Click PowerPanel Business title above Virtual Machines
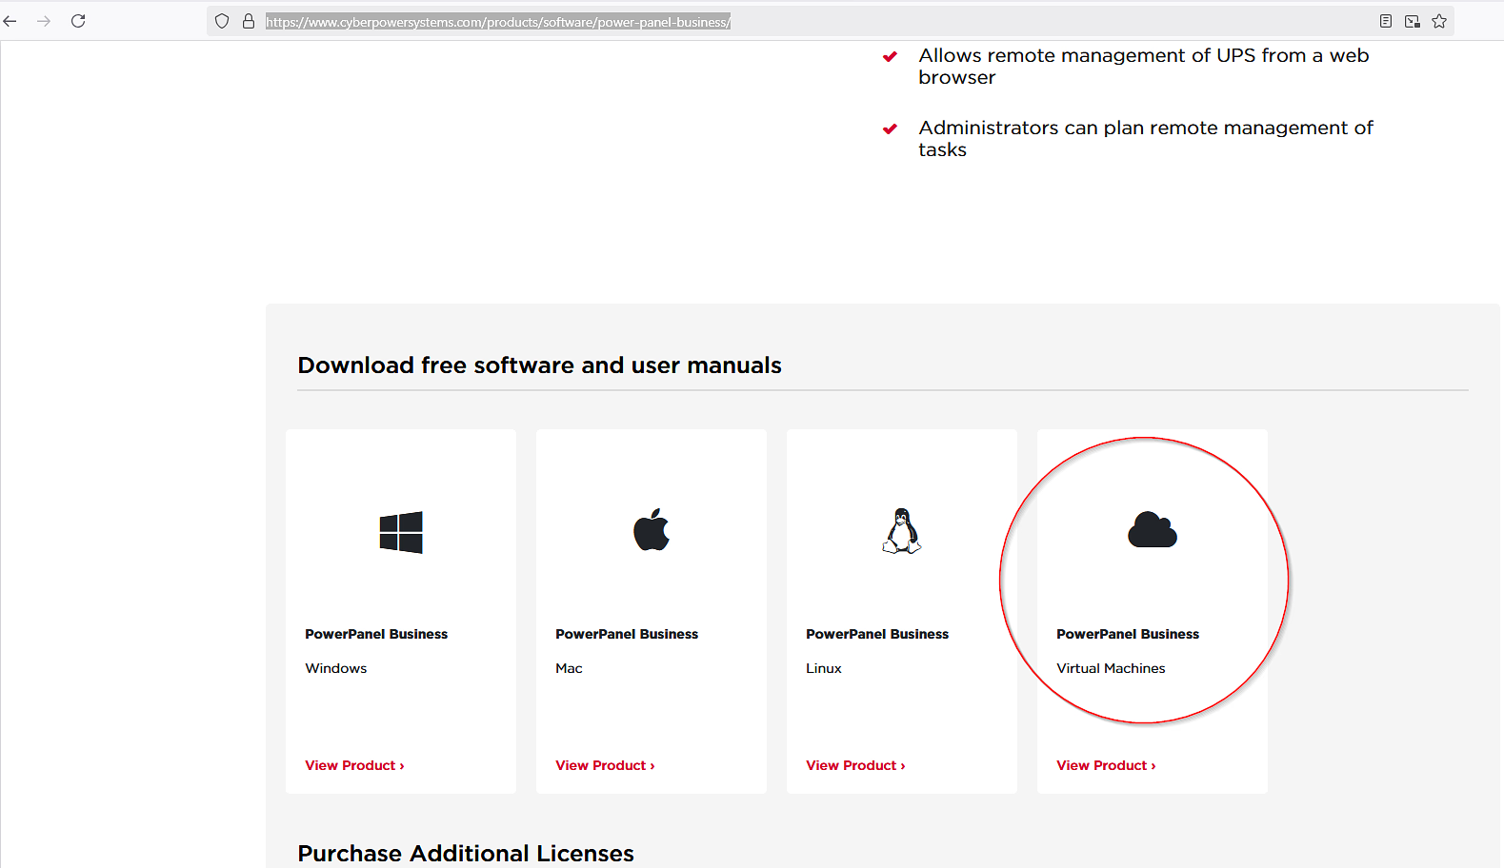The width and height of the screenshot is (1504, 868). point(1128,634)
